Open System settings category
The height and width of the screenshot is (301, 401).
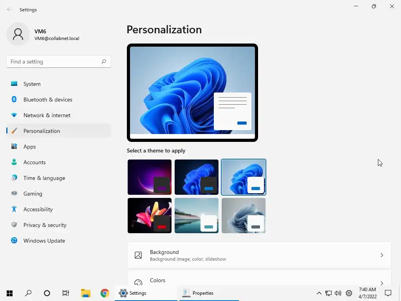click(59, 84)
